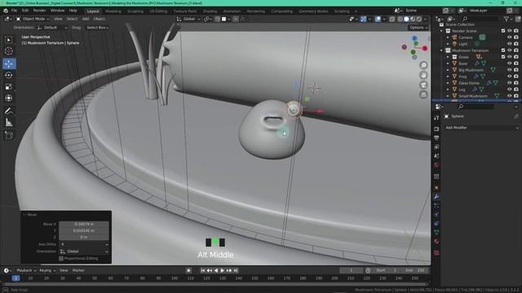Open the File menu
This screenshot has height=293, width=522.
pyautogui.click(x=15, y=11)
